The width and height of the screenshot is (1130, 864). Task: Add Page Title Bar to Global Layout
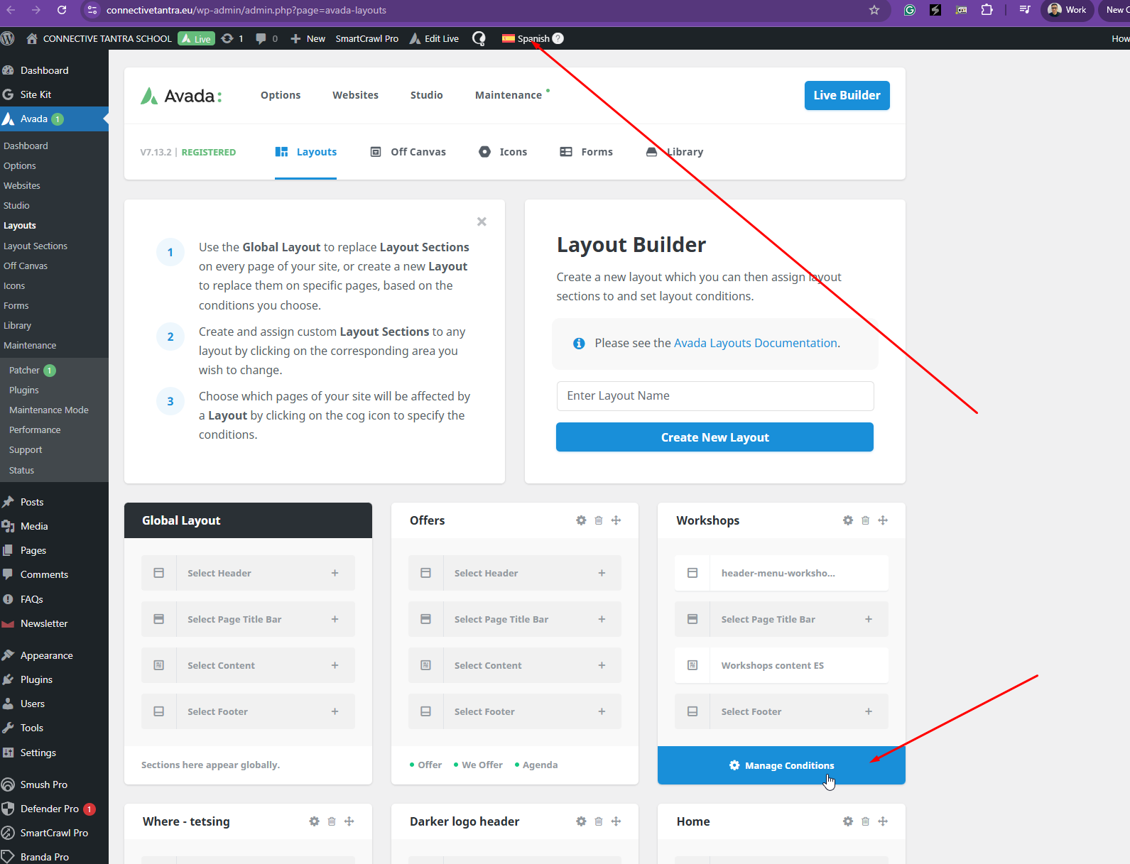coord(335,619)
